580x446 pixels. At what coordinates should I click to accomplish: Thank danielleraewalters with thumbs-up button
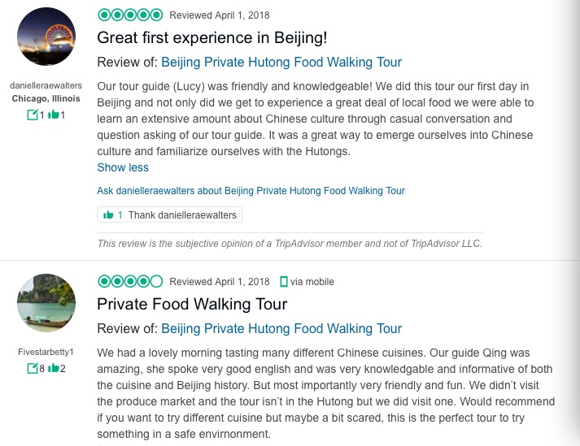click(x=170, y=215)
